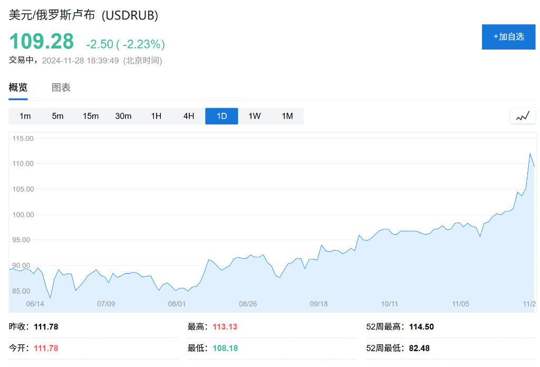Select the 5m timeframe

point(57,116)
